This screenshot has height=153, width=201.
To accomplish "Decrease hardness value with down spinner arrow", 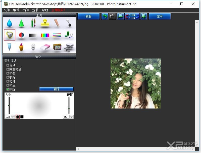I will pos(71,117).
